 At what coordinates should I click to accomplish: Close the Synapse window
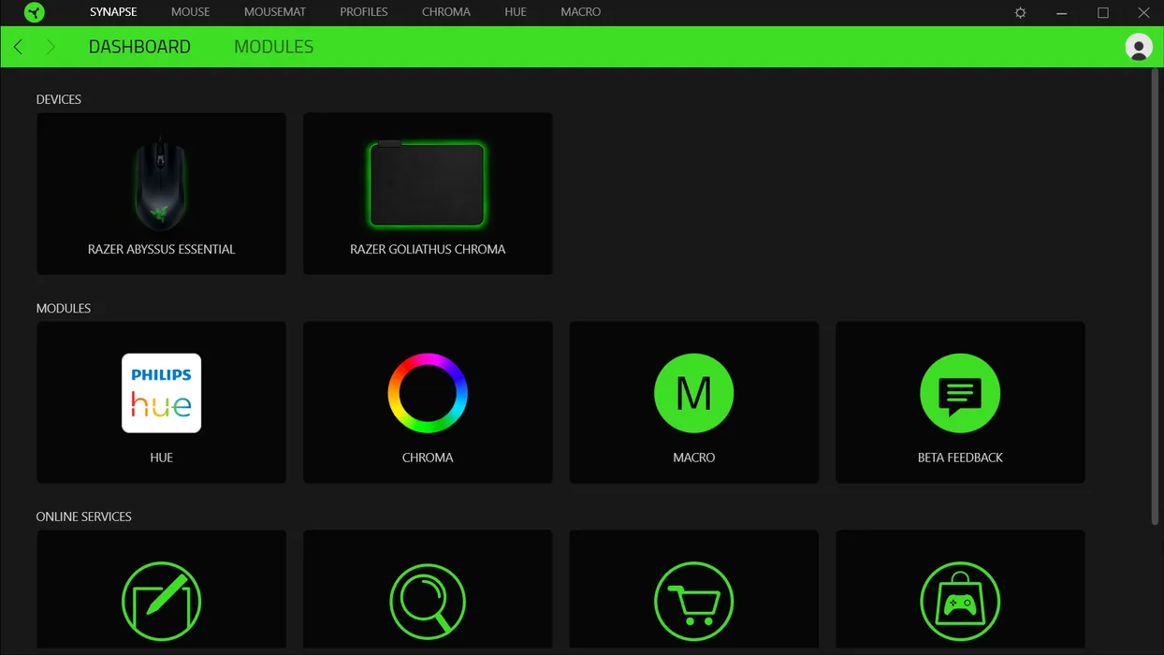(x=1143, y=13)
